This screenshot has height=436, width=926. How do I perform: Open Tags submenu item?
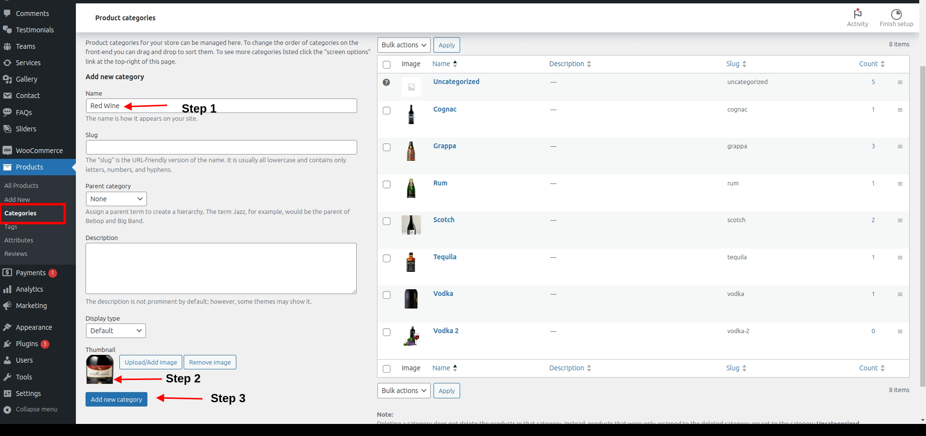[11, 226]
